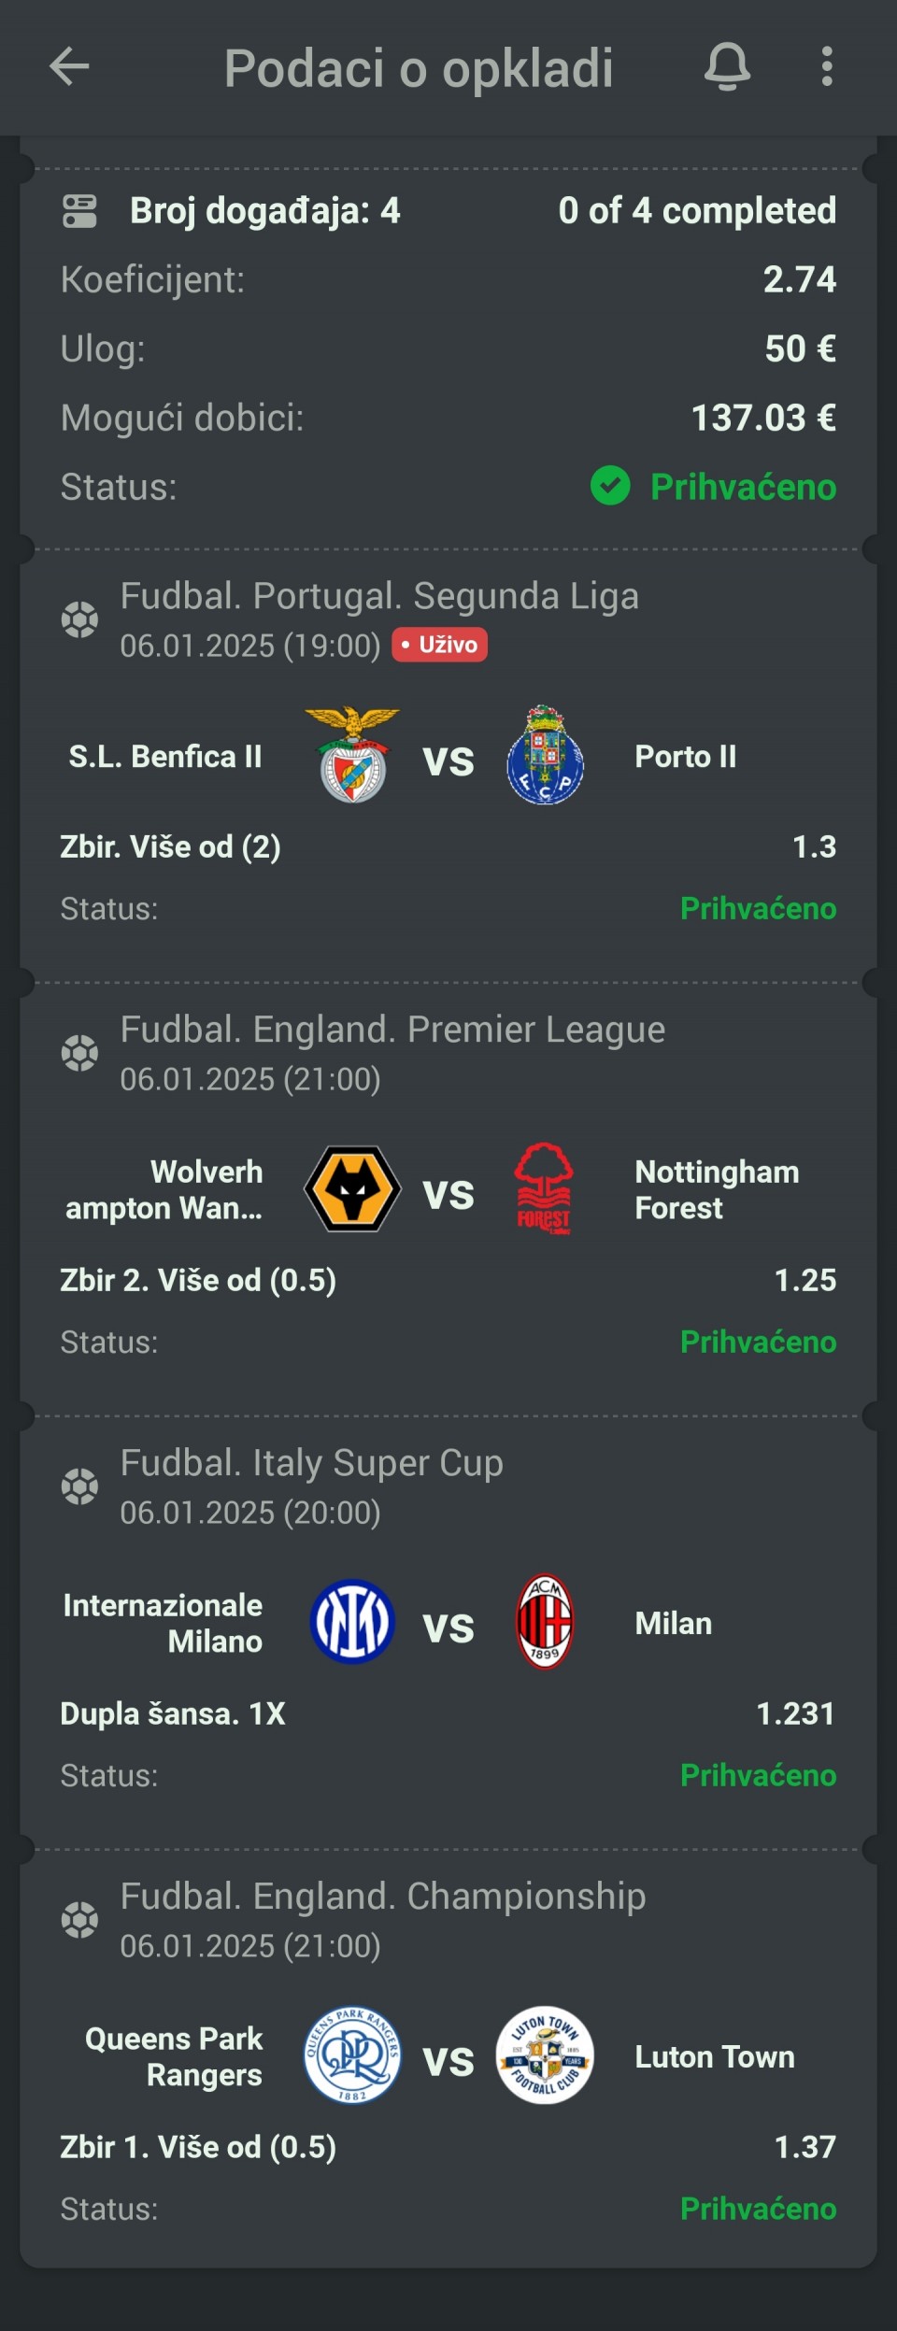Open Fudbal. Portugal. Segunda Liga heading
This screenshot has height=2331, width=897.
379,596
